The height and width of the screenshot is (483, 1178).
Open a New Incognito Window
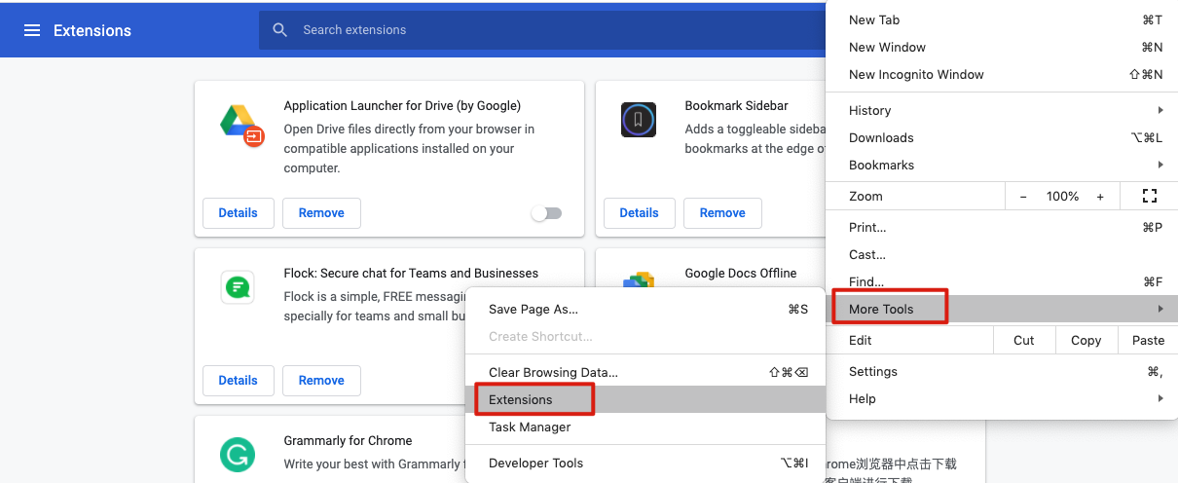[1002, 74]
